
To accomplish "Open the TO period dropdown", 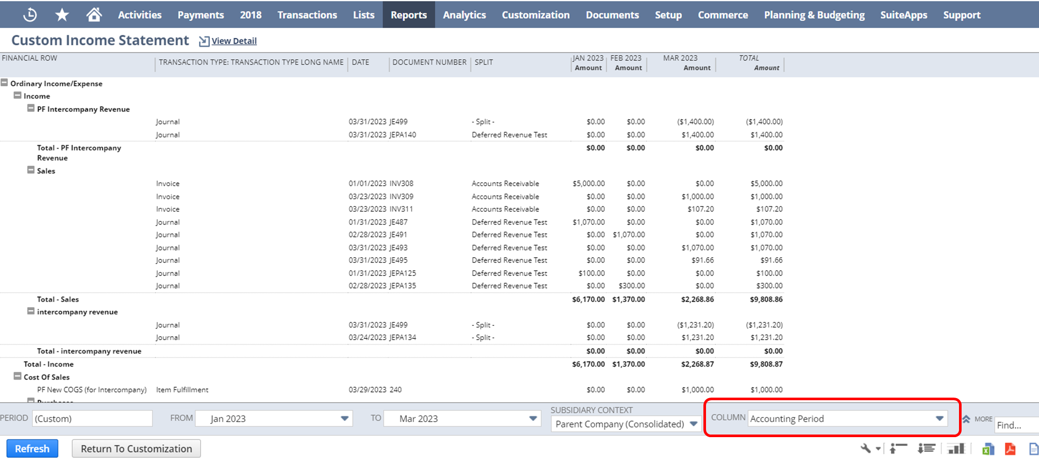I will (x=462, y=418).
